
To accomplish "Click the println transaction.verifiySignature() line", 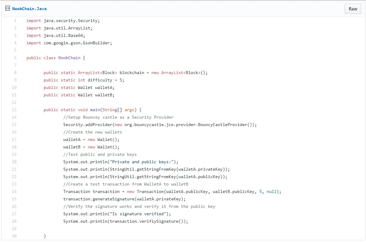I will [126, 221].
